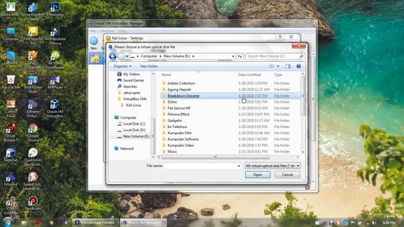Switch to Wondershare Filmora taskbar button
Screen dimensions: 404x227
[x=95, y=223]
